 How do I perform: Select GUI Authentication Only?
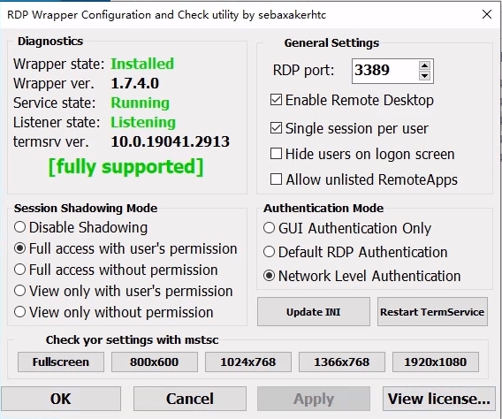point(269,228)
